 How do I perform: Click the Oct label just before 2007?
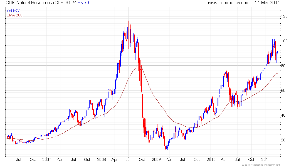coord(33,159)
